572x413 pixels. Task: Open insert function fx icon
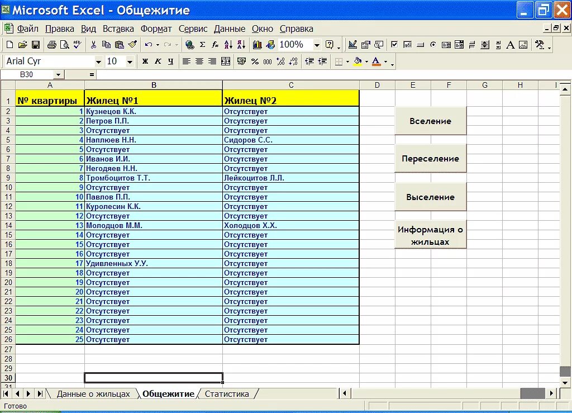click(x=215, y=45)
